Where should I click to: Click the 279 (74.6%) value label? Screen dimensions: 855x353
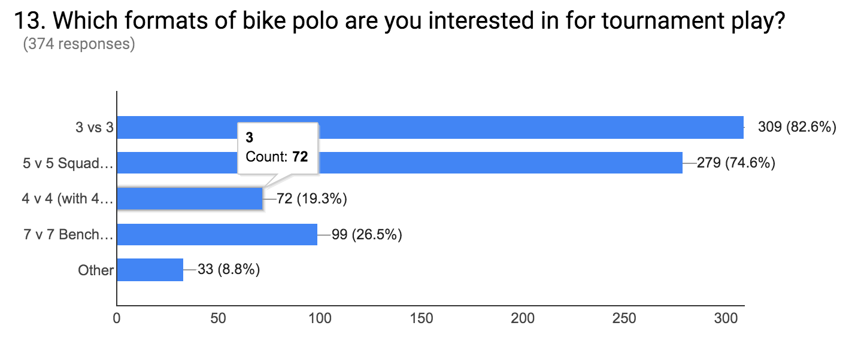click(736, 163)
